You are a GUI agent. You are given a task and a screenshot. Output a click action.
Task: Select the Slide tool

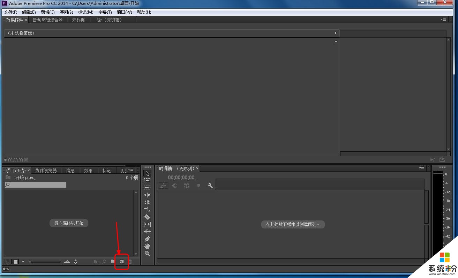(147, 232)
